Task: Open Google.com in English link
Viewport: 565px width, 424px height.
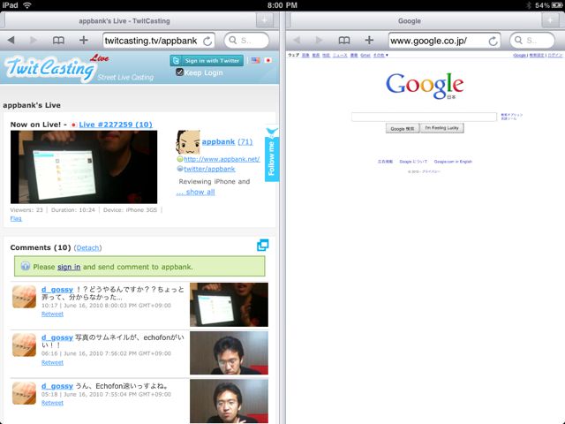Action: pyautogui.click(x=453, y=162)
